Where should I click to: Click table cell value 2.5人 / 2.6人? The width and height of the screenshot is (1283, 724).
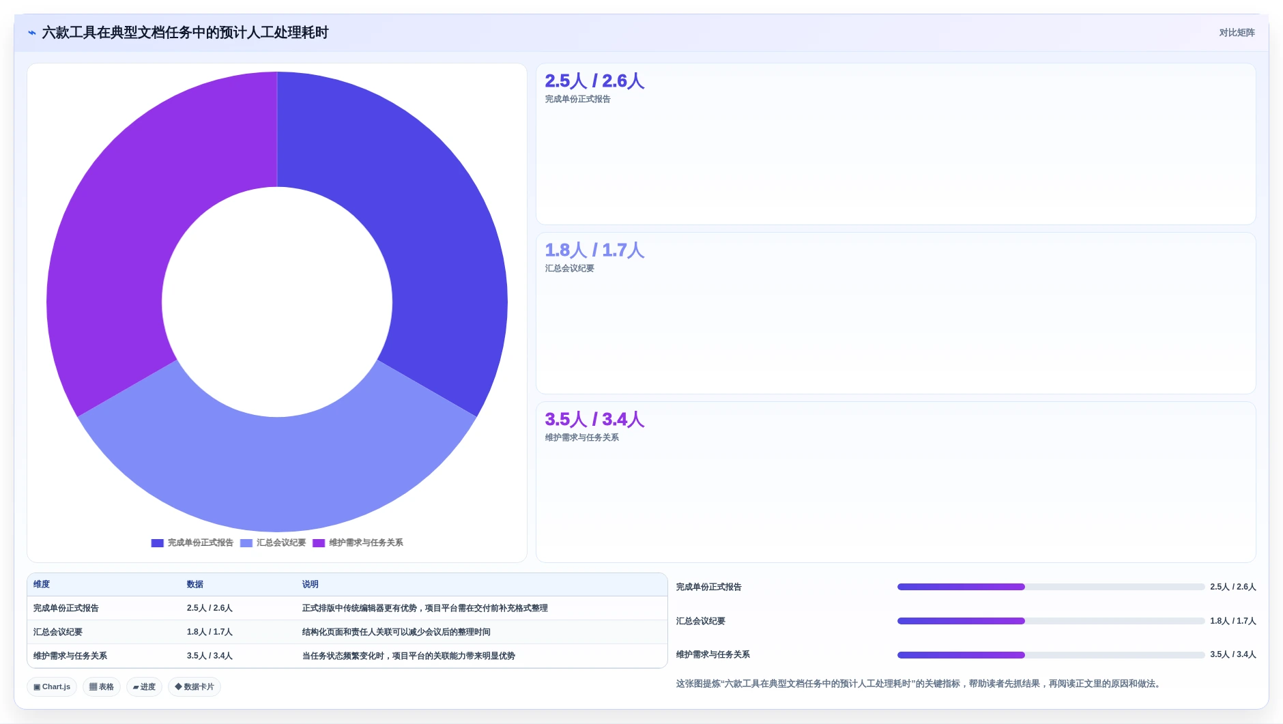point(210,608)
